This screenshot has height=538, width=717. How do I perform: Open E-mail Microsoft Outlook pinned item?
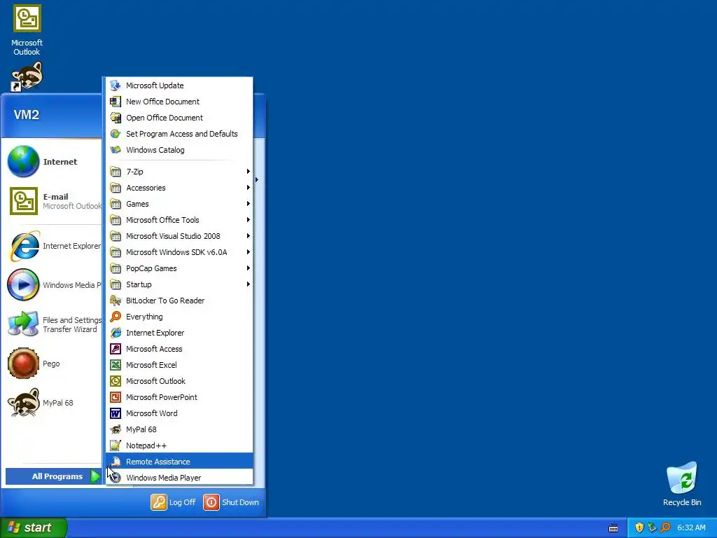point(53,201)
